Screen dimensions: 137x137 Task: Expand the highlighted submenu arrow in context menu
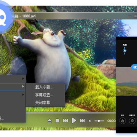click(x=23, y=86)
